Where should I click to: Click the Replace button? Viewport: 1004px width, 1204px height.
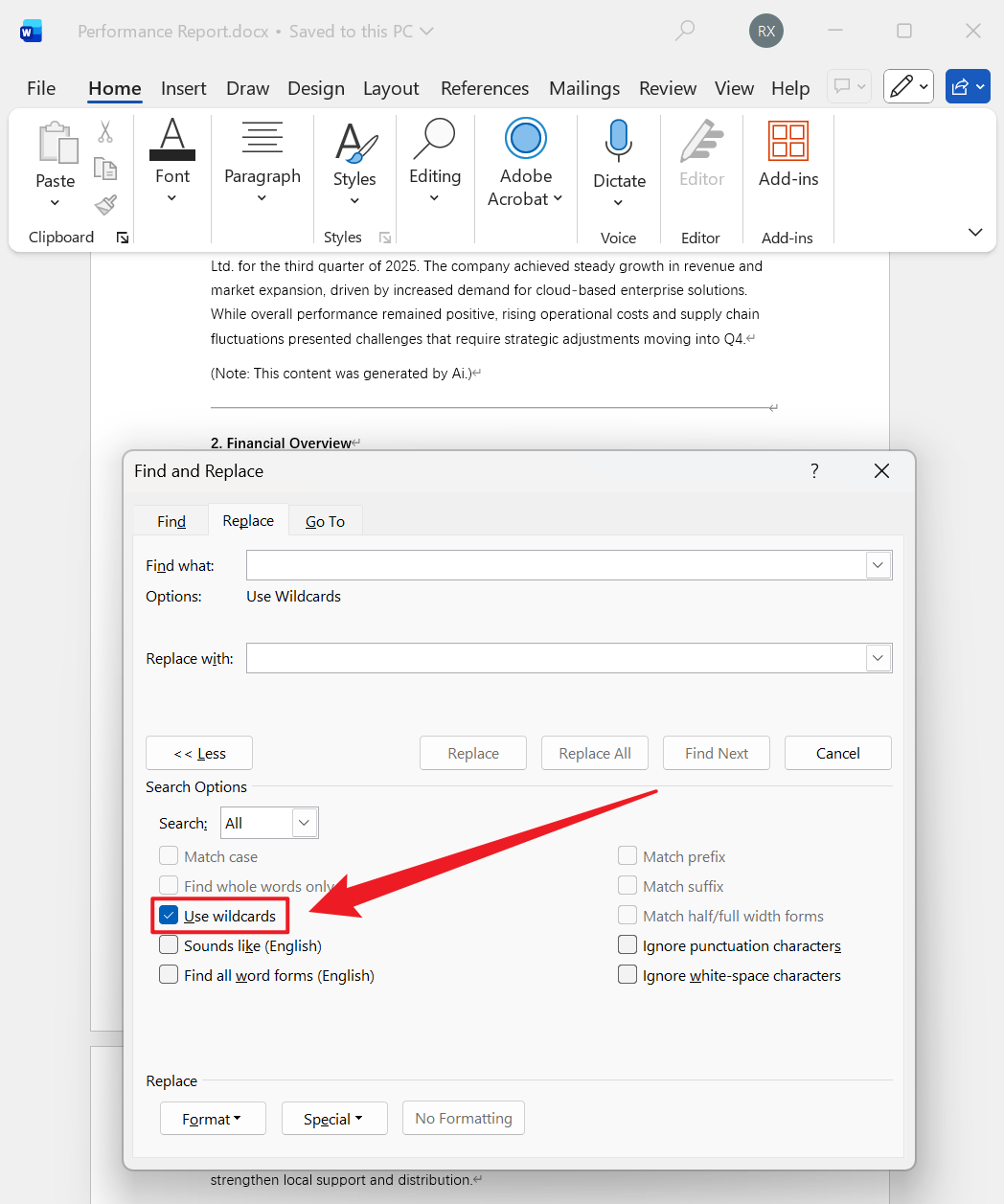473,753
